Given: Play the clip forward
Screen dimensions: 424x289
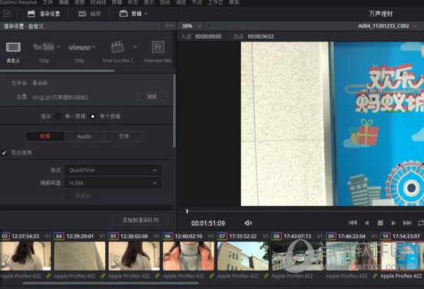Looking at the screenshot, I should point(393,223).
